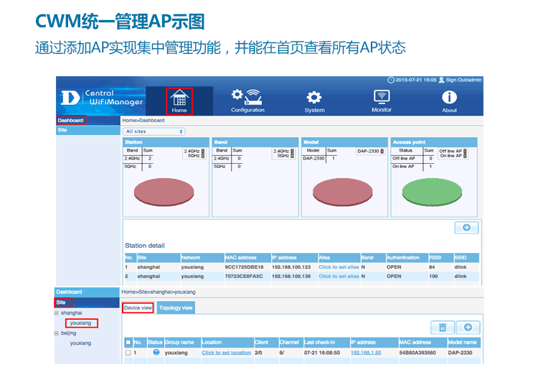Click the status icon of device youxiang
Image resolution: width=538 pixels, height=375 pixels.
point(156,352)
